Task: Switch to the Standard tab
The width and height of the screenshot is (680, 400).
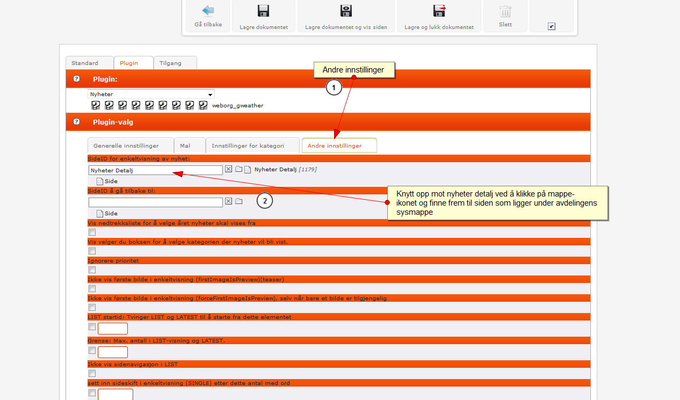Action: coord(89,63)
